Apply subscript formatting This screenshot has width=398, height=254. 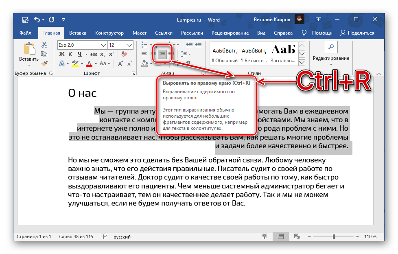point(103,54)
